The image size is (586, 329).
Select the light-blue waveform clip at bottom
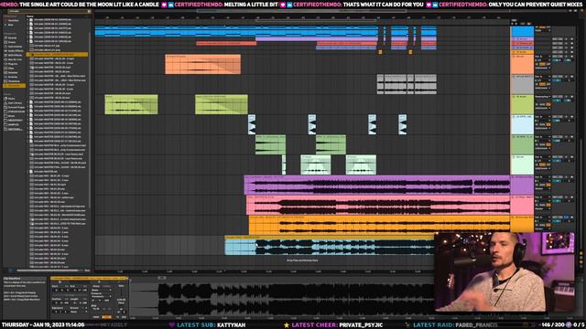point(329,246)
